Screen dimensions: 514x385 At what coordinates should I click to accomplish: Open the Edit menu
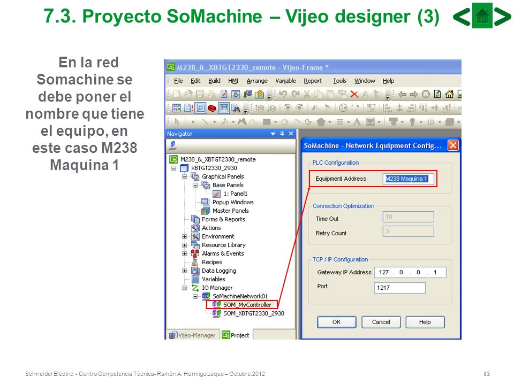[195, 81]
